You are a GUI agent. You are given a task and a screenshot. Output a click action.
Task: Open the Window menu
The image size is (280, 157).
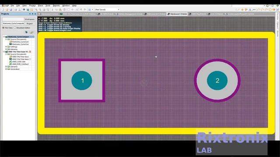[66, 6]
